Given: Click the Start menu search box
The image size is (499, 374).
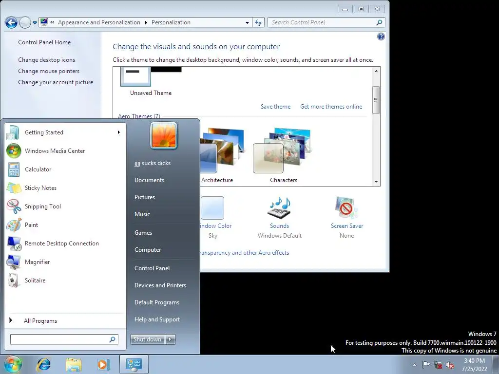Looking at the screenshot, I should point(64,339).
